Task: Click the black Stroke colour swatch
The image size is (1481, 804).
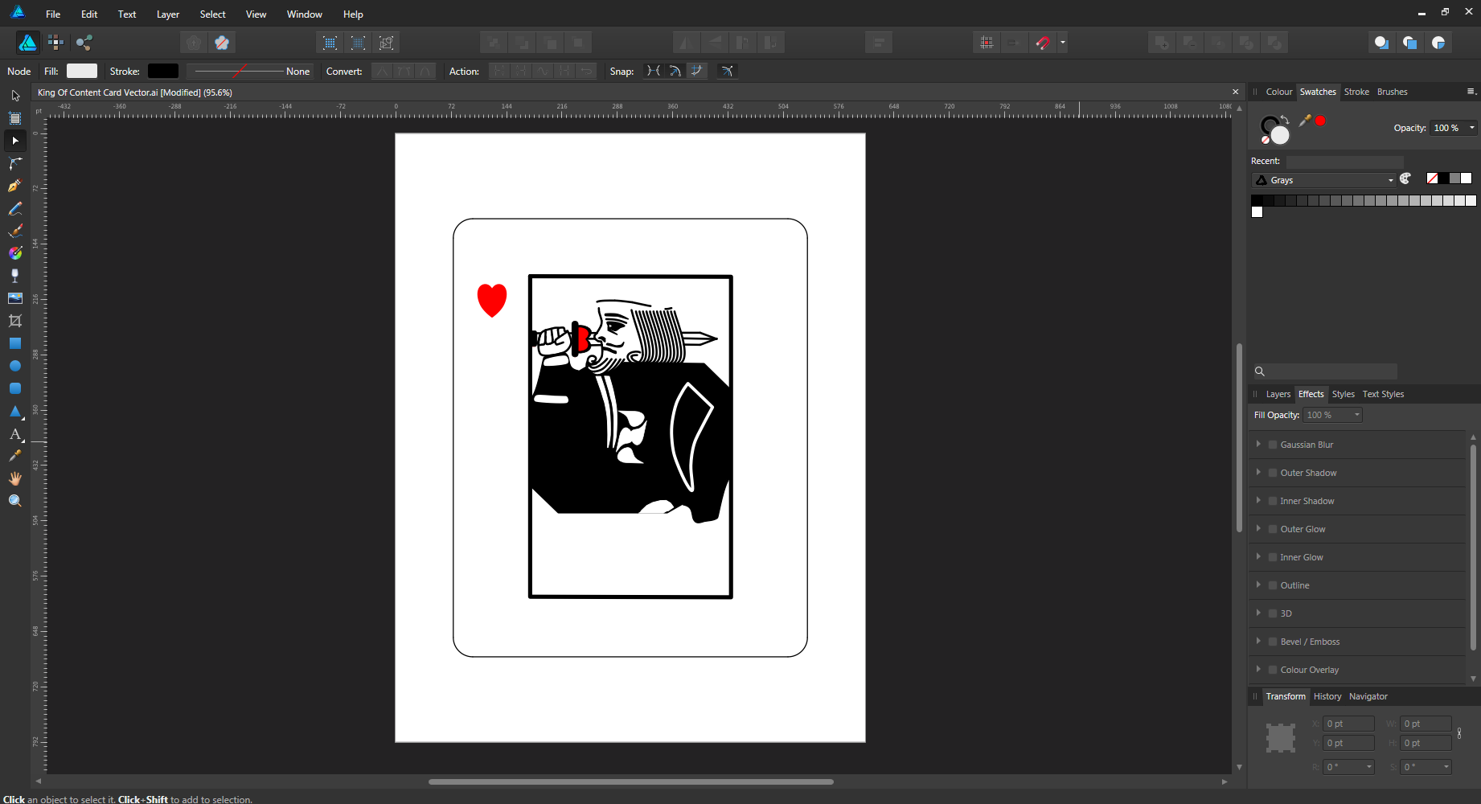Action: tap(163, 72)
